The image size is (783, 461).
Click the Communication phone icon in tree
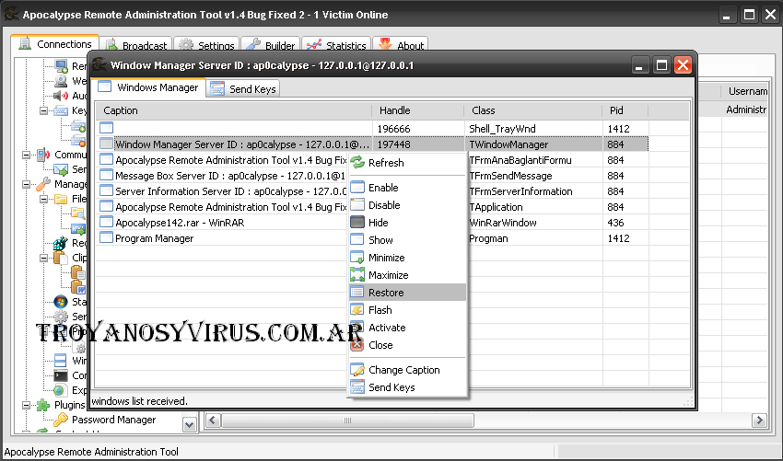click(44, 155)
